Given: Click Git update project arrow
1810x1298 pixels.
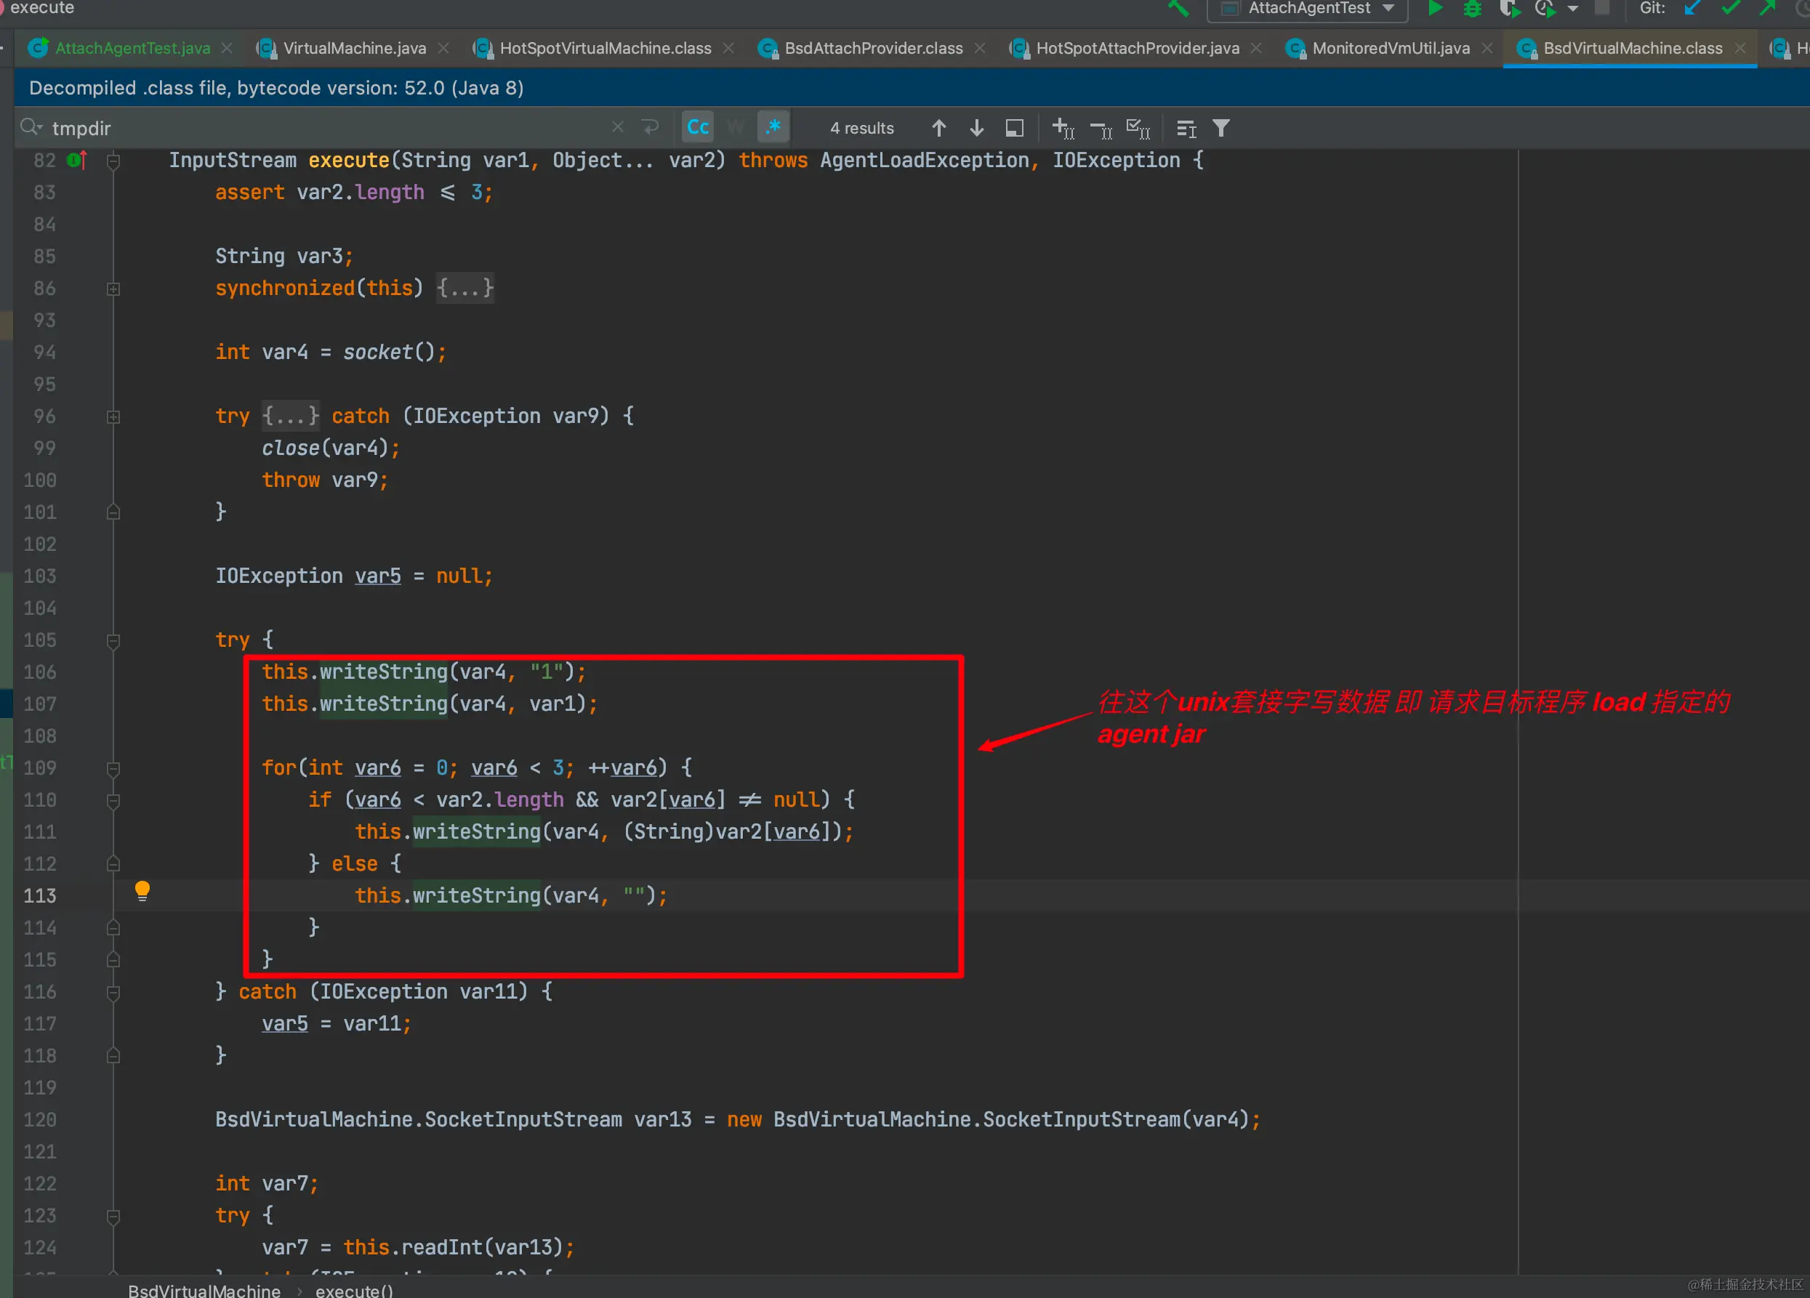Looking at the screenshot, I should click(1692, 9).
